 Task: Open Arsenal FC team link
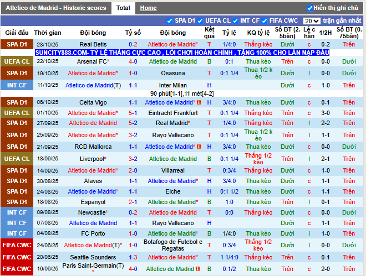click(93, 61)
